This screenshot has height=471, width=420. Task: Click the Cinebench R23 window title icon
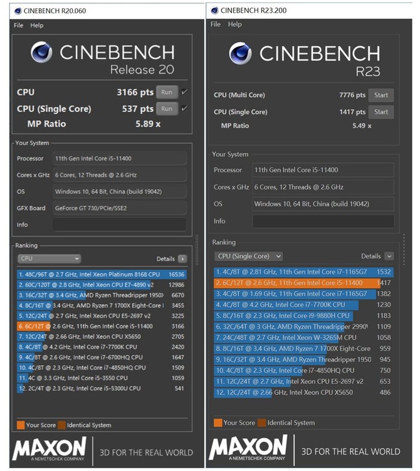point(215,10)
